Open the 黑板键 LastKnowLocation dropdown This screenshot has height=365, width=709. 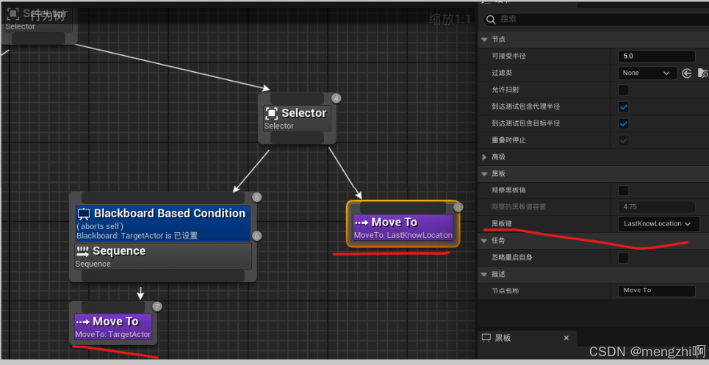(658, 223)
